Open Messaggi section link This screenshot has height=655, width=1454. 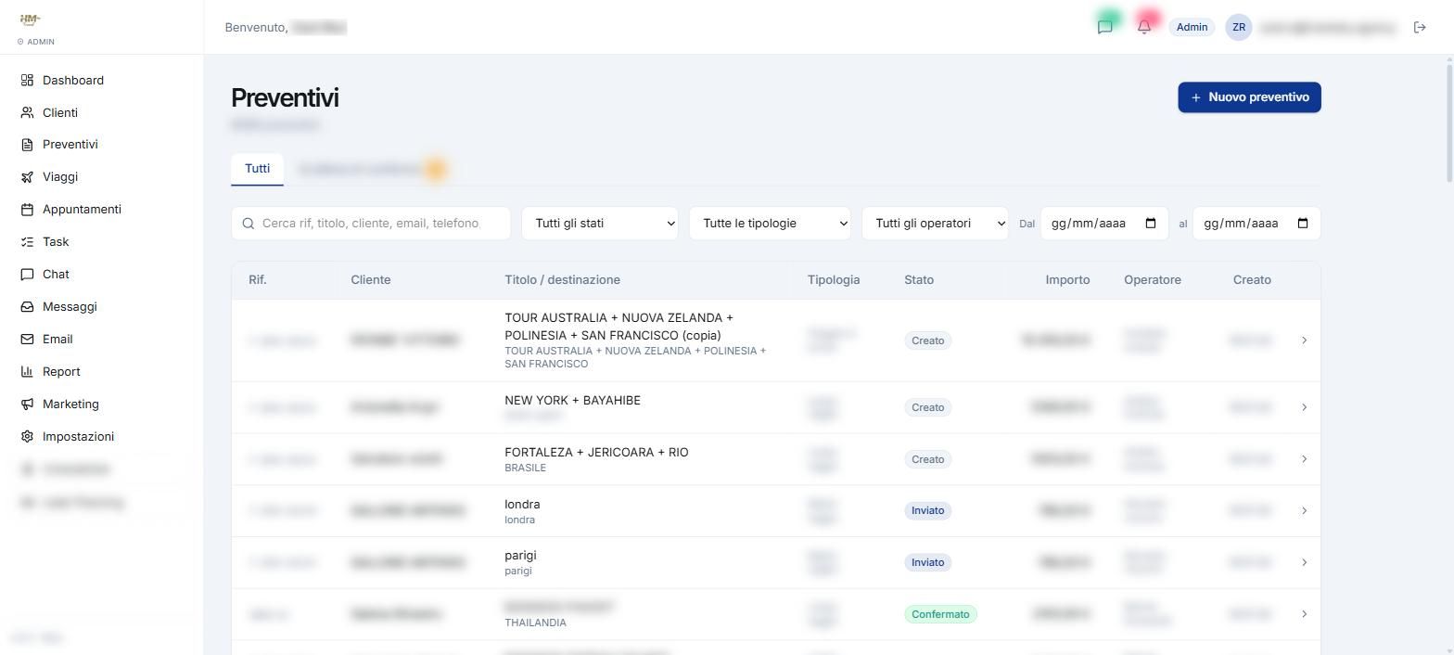70,307
